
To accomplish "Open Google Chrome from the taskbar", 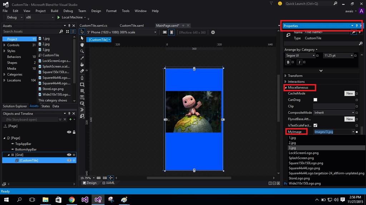I will point(72,200).
